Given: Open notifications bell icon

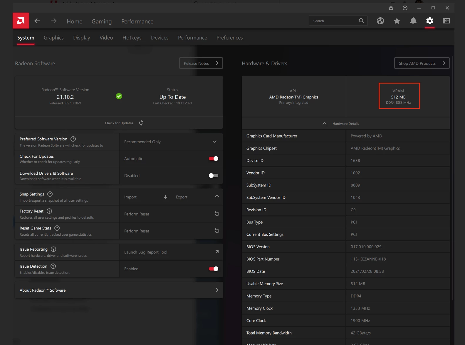Looking at the screenshot, I should click(413, 21).
